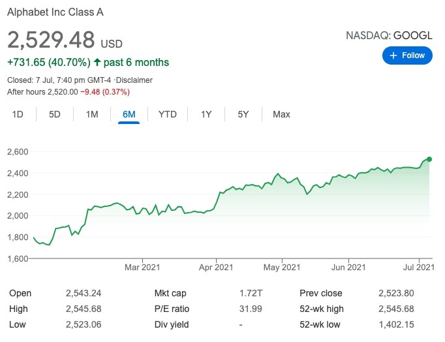
Task: Show the YTD chart range
Action: point(168,114)
